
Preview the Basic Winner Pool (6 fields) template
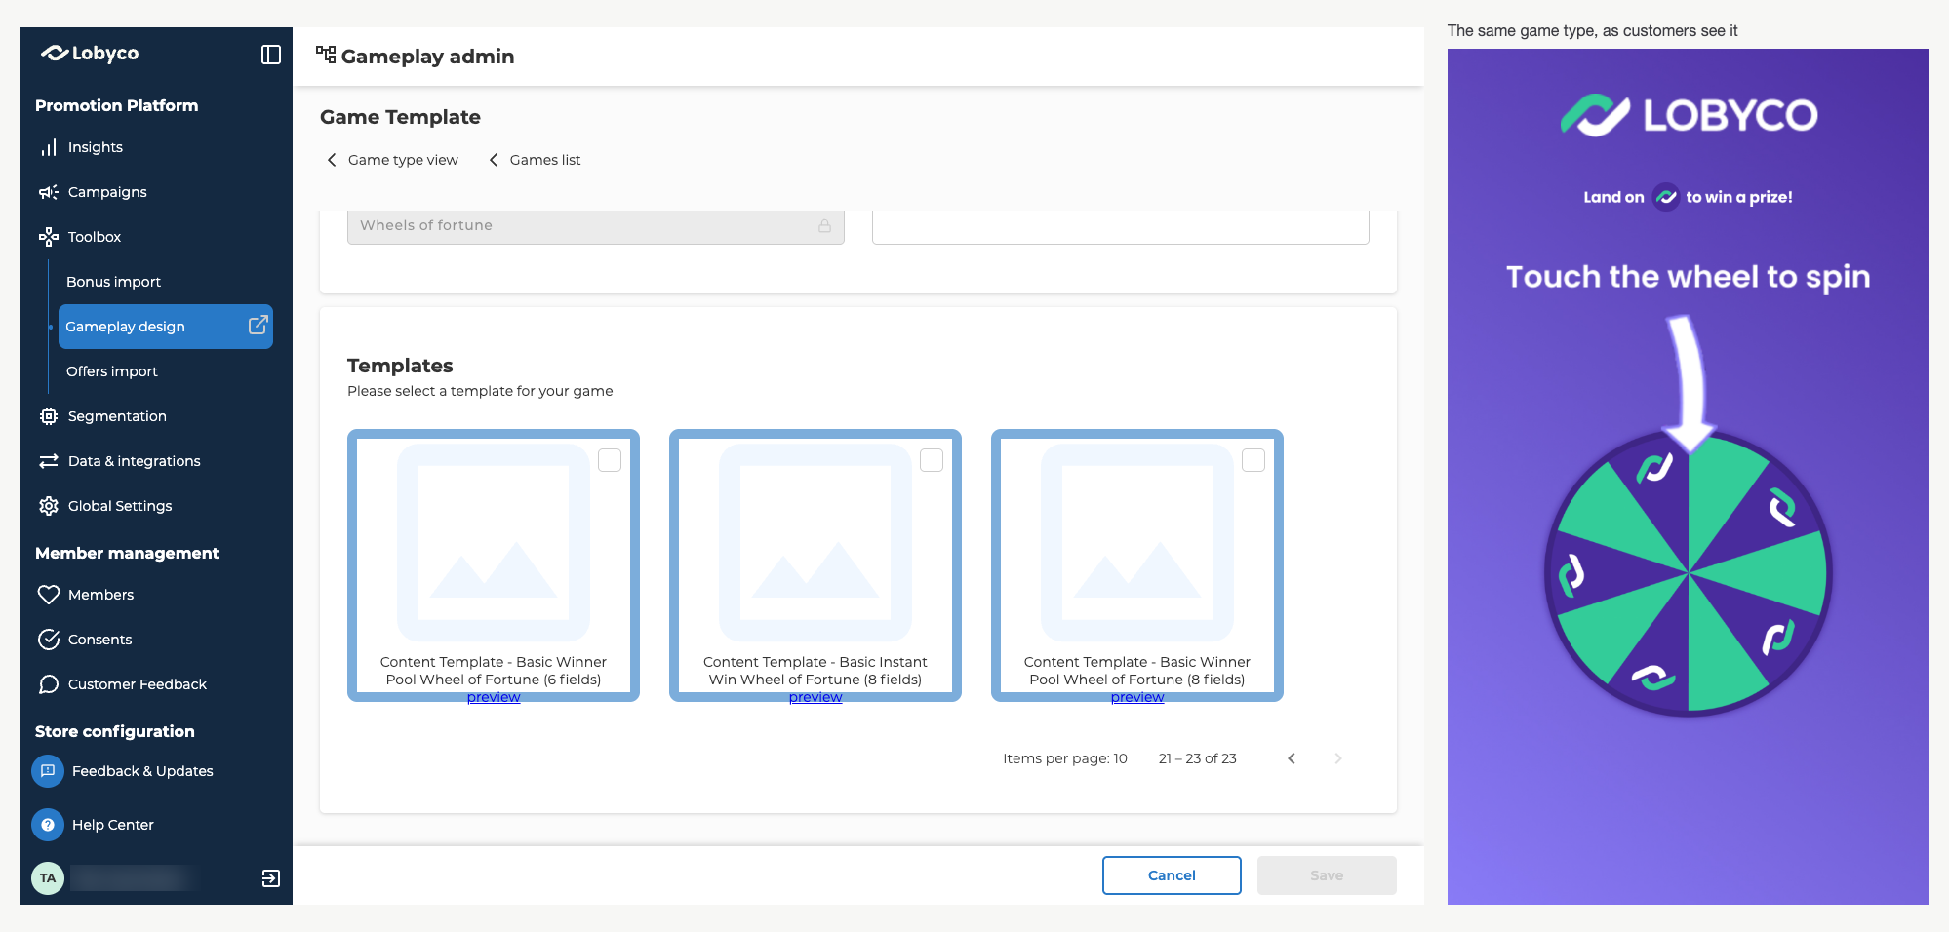[x=494, y=697]
